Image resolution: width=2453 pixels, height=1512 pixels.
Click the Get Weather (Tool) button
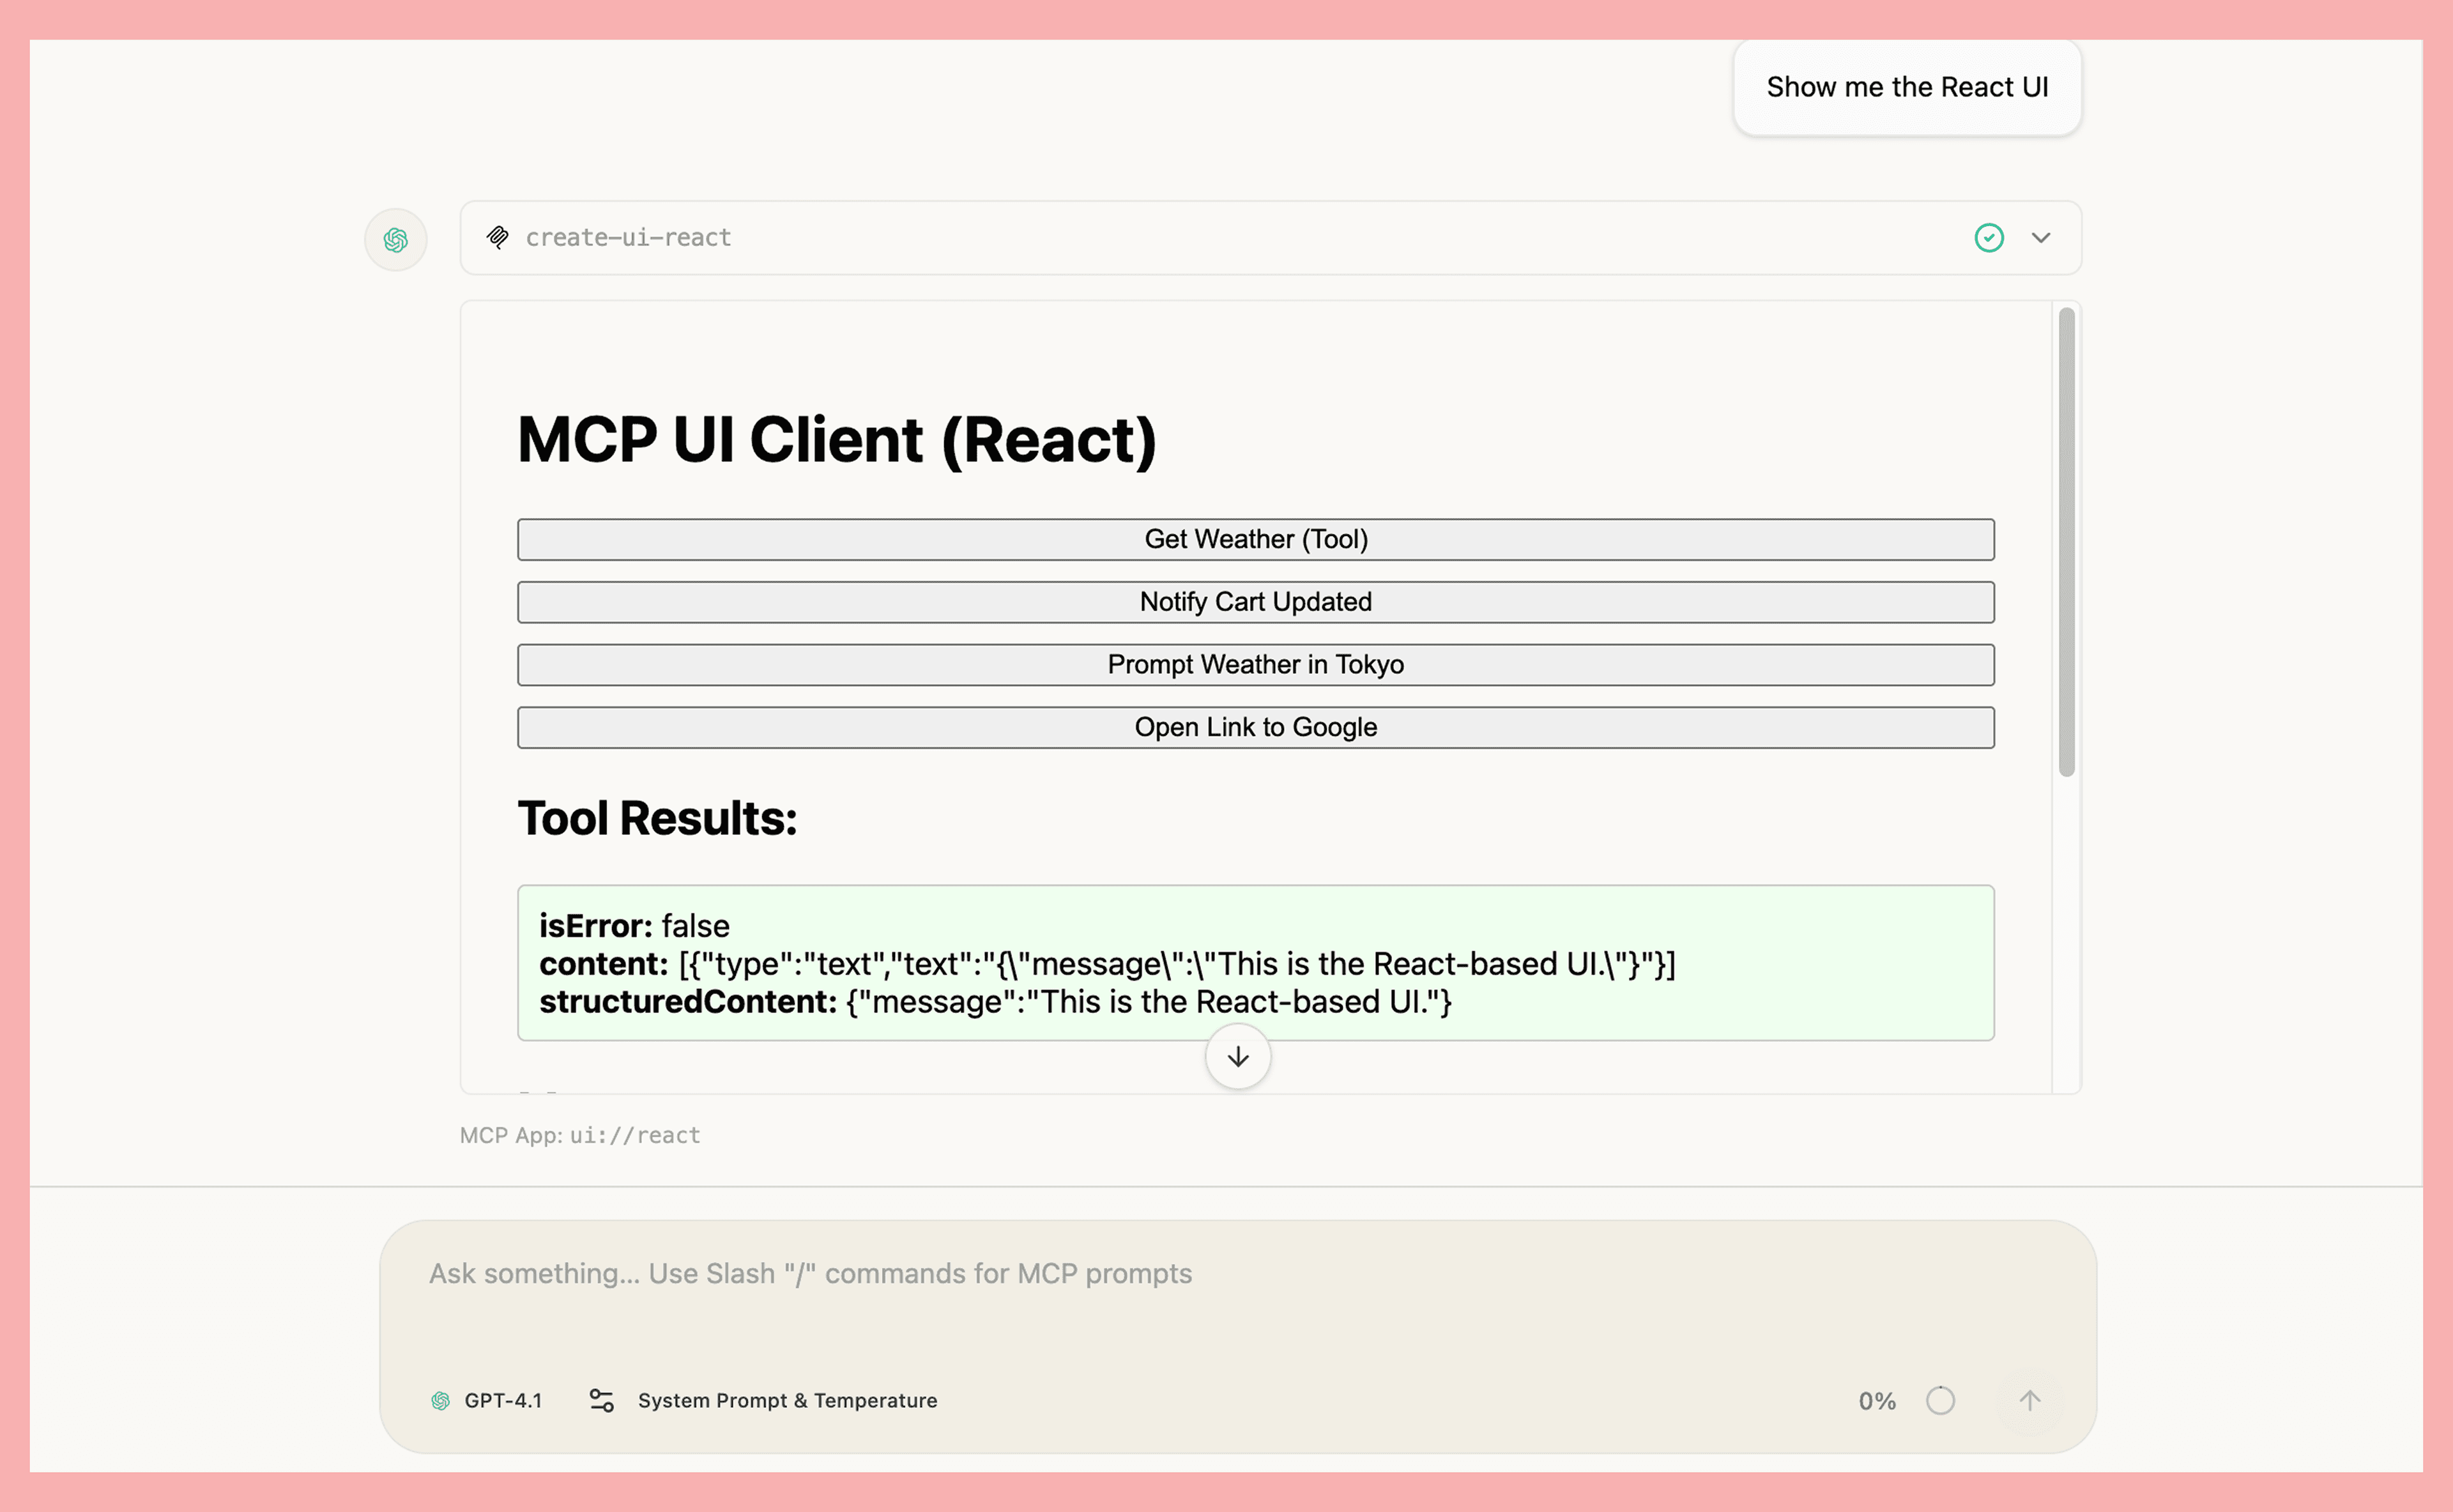(1256, 539)
